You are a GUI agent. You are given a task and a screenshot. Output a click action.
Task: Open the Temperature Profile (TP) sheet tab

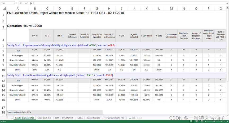(114, 118)
